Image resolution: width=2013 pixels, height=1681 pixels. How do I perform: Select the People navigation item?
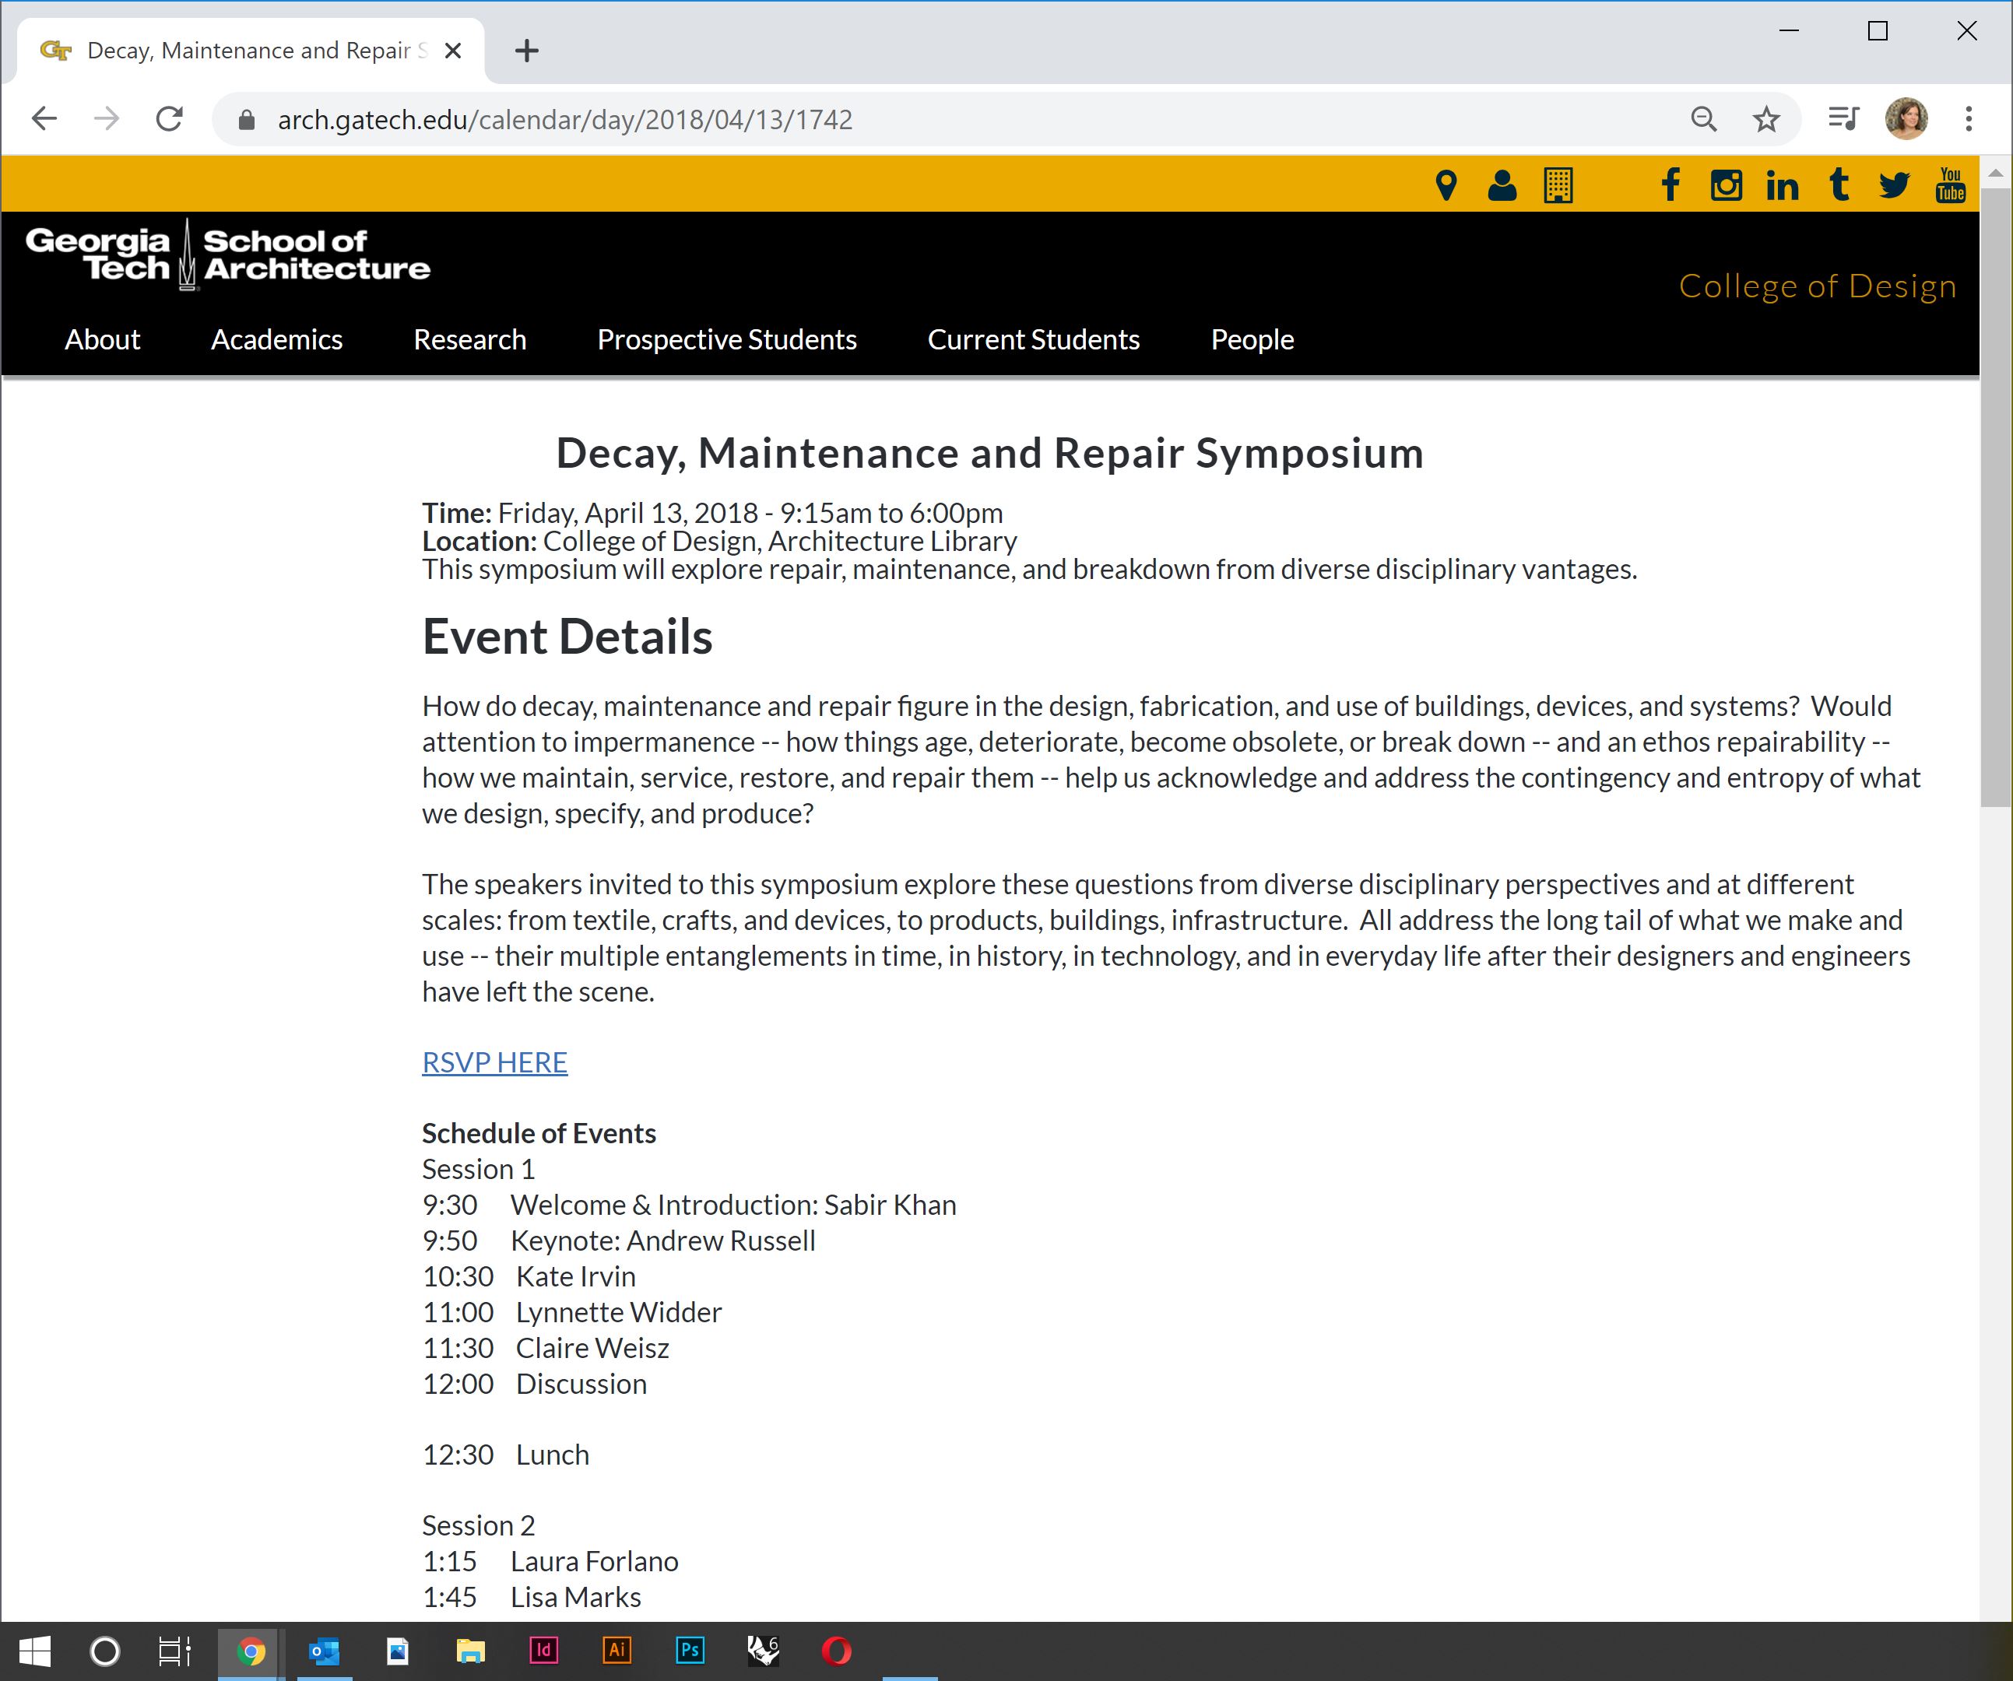tap(1251, 339)
